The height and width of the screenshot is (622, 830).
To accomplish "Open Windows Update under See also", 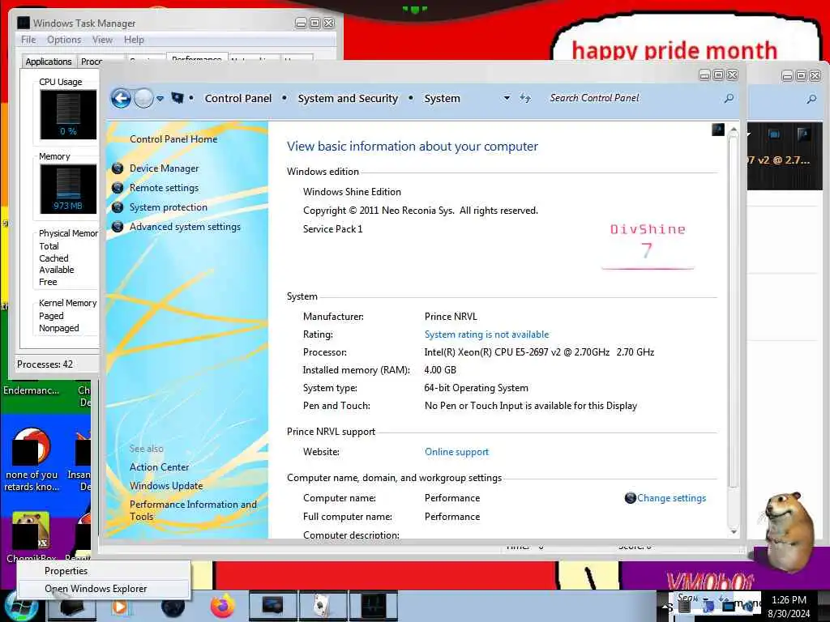I will 166,486.
